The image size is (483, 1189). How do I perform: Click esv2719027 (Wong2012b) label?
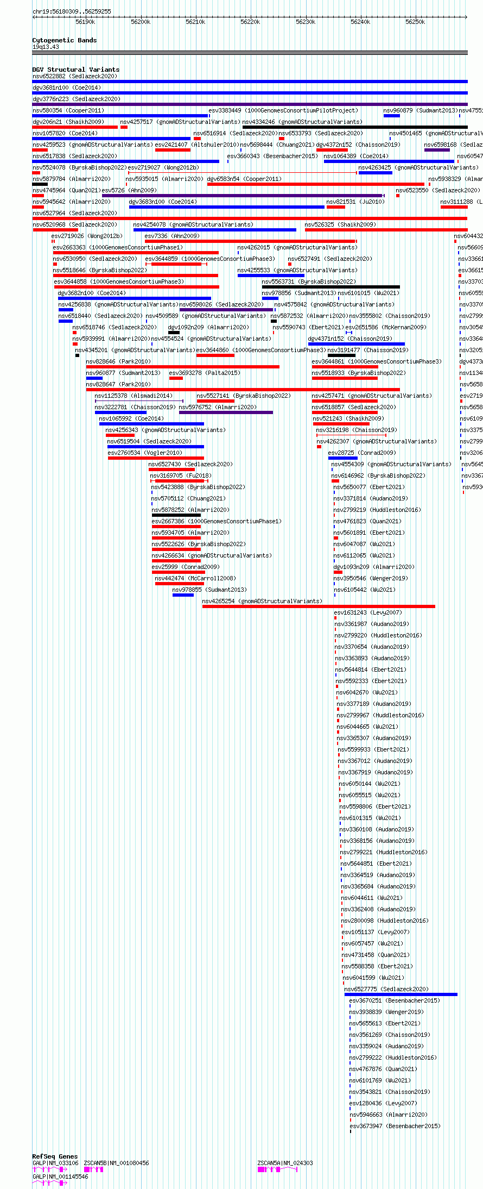[x=163, y=167]
